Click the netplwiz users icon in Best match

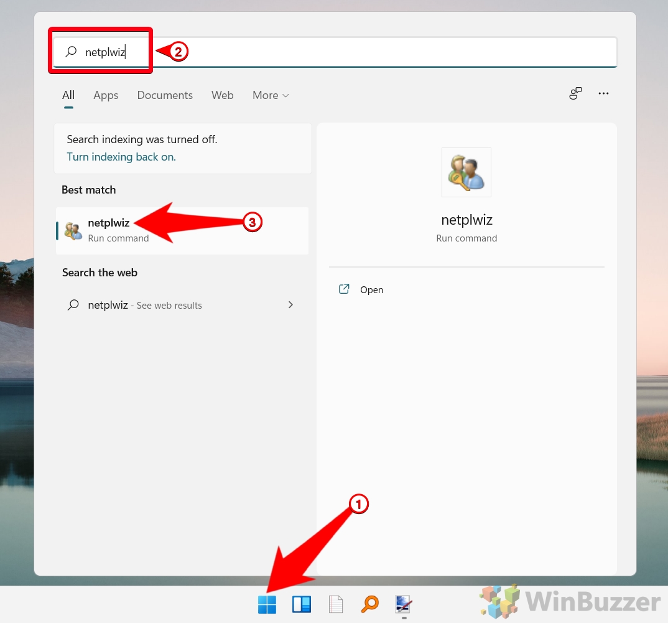(73, 231)
